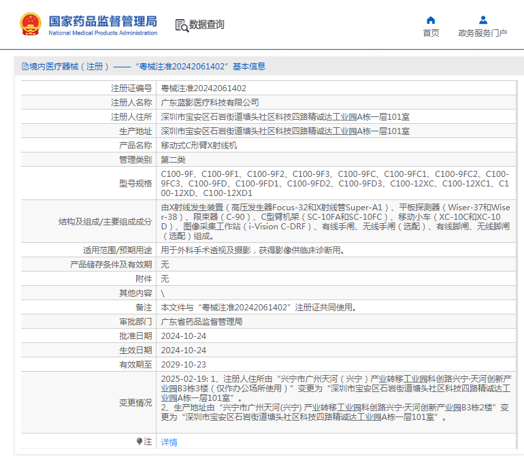Click the 注册人住所 label cell

[88, 117]
